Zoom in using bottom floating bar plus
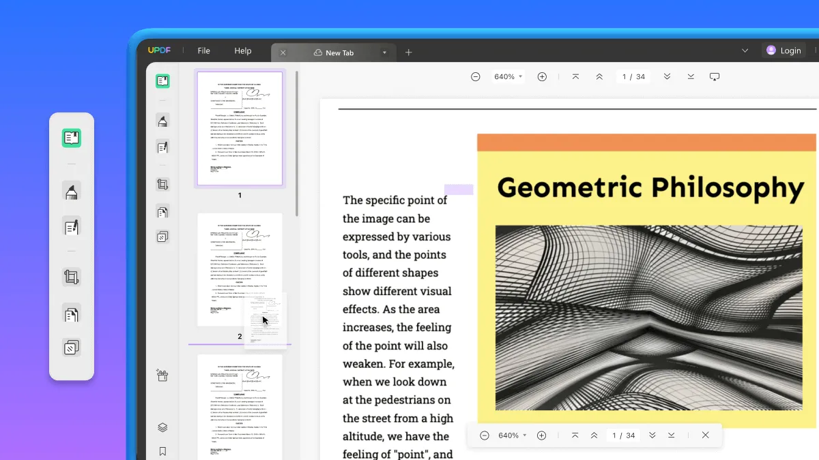819x460 pixels. [x=542, y=435]
